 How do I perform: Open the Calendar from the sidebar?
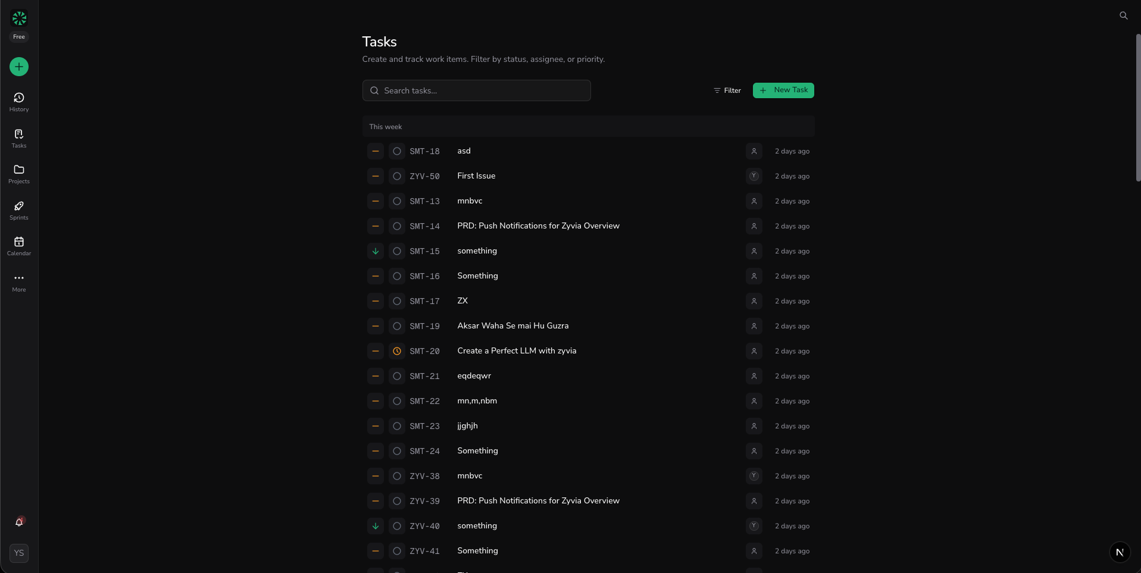tap(18, 245)
